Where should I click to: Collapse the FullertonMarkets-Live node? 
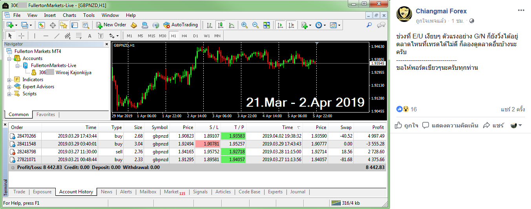[18, 65]
